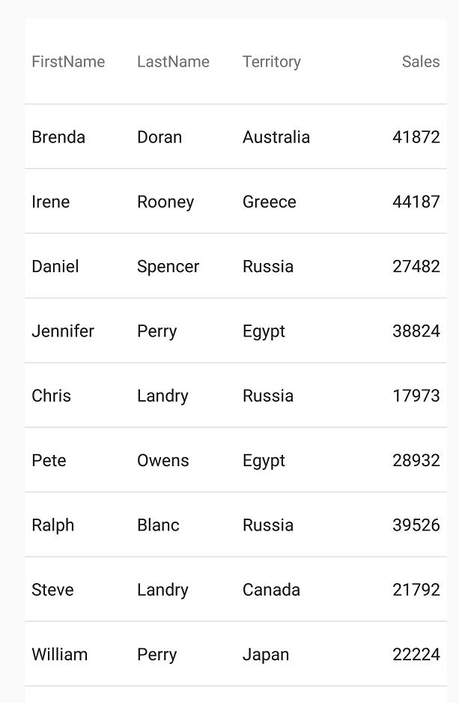The height and width of the screenshot is (703, 459).
Task: Click the Sales column header
Action: [420, 61]
